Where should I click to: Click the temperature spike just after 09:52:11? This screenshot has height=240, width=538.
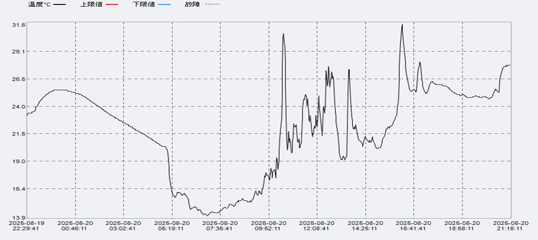pos(283,34)
